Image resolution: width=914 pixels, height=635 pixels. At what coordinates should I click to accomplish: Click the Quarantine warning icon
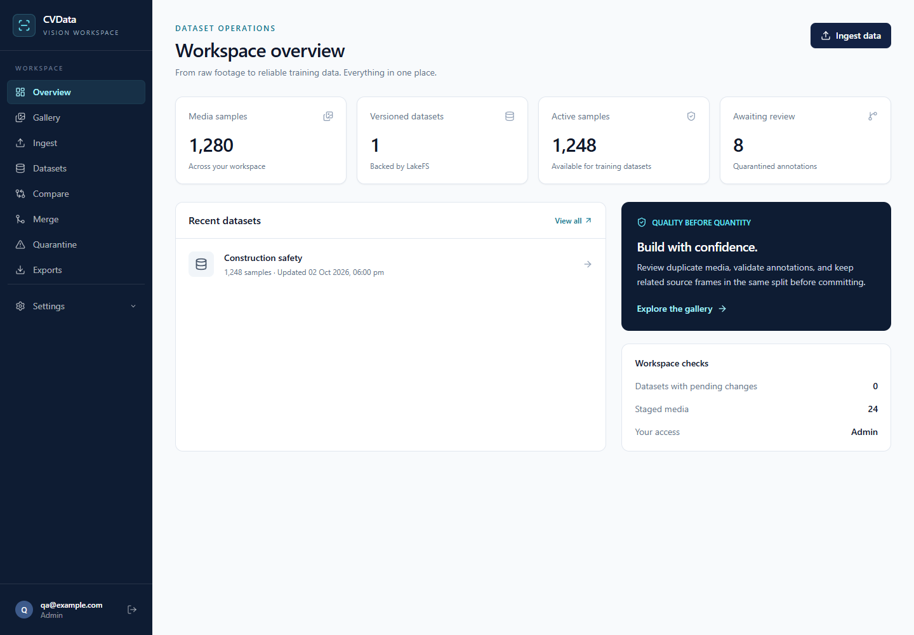tap(20, 244)
